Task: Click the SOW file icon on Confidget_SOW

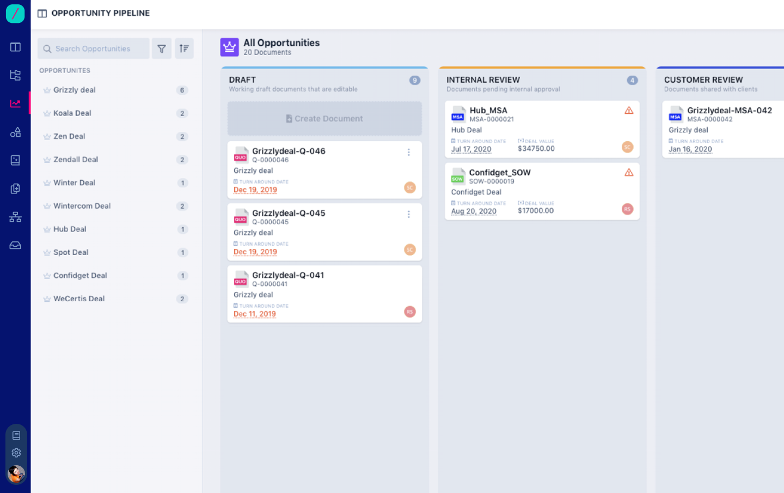Action: [458, 176]
